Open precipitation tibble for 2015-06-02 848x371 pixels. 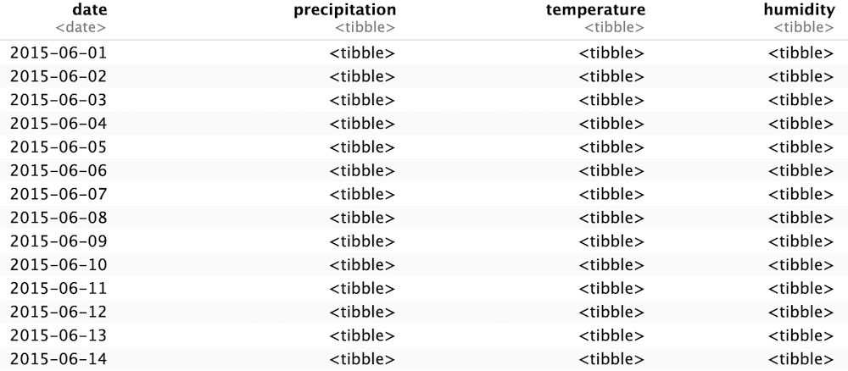[x=362, y=77]
